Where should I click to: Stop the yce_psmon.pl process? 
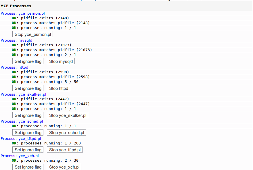32,34
